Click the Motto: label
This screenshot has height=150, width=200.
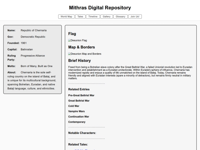(11, 66)
